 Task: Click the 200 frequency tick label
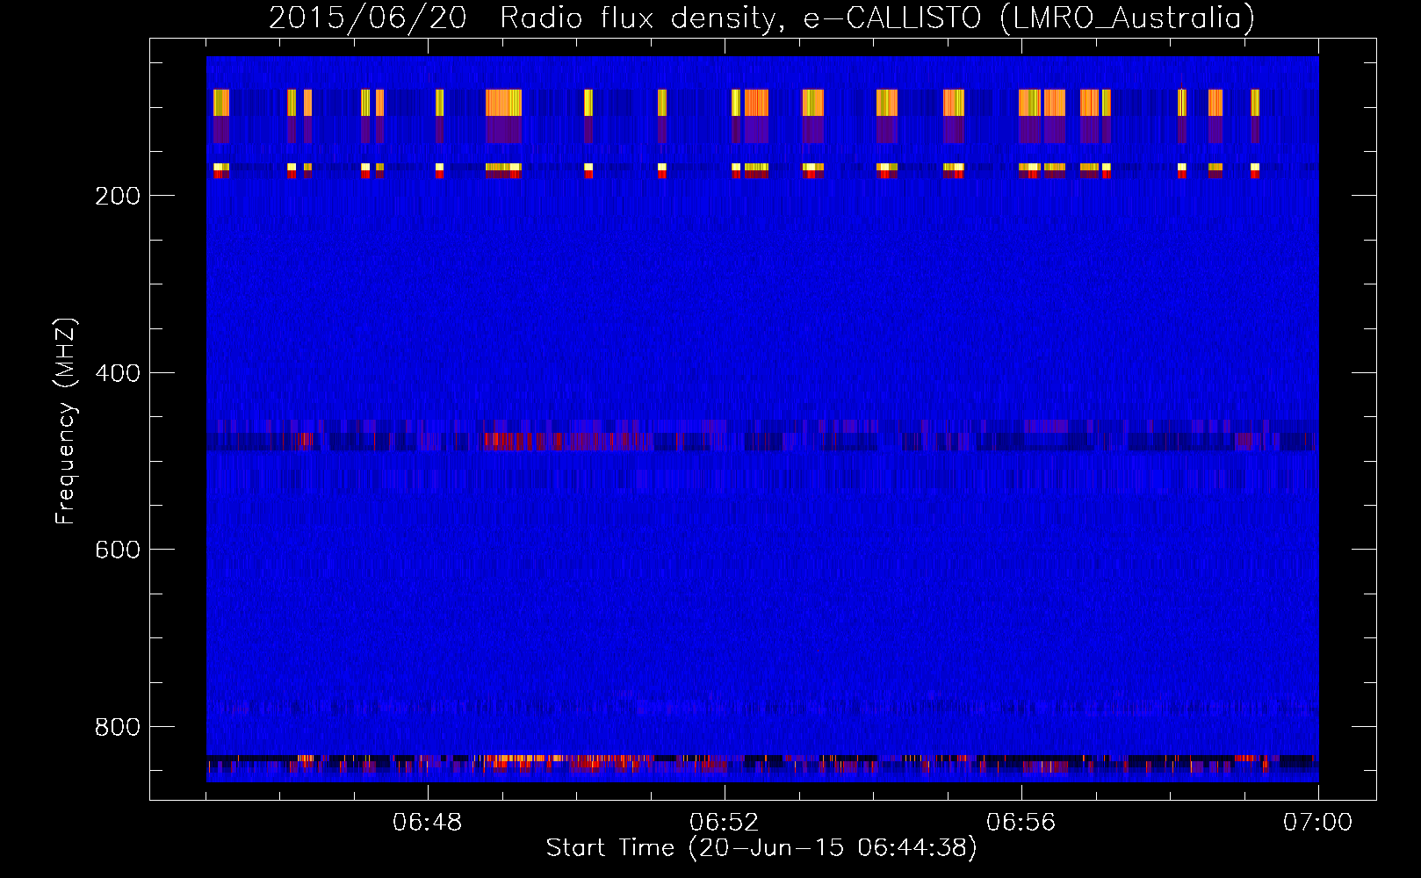point(117,196)
